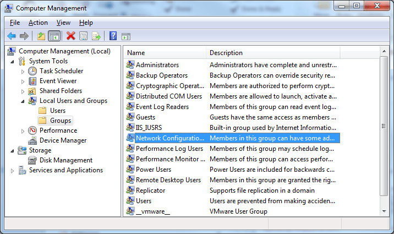Click the Shared Folders icon
The width and height of the screenshot is (394, 234).
click(x=32, y=91)
